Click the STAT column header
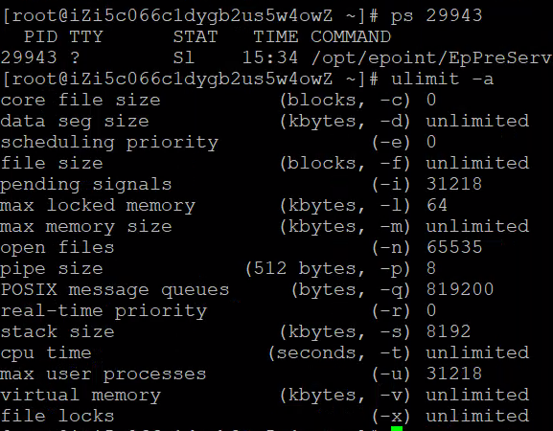The width and height of the screenshot is (553, 431). coord(196,36)
